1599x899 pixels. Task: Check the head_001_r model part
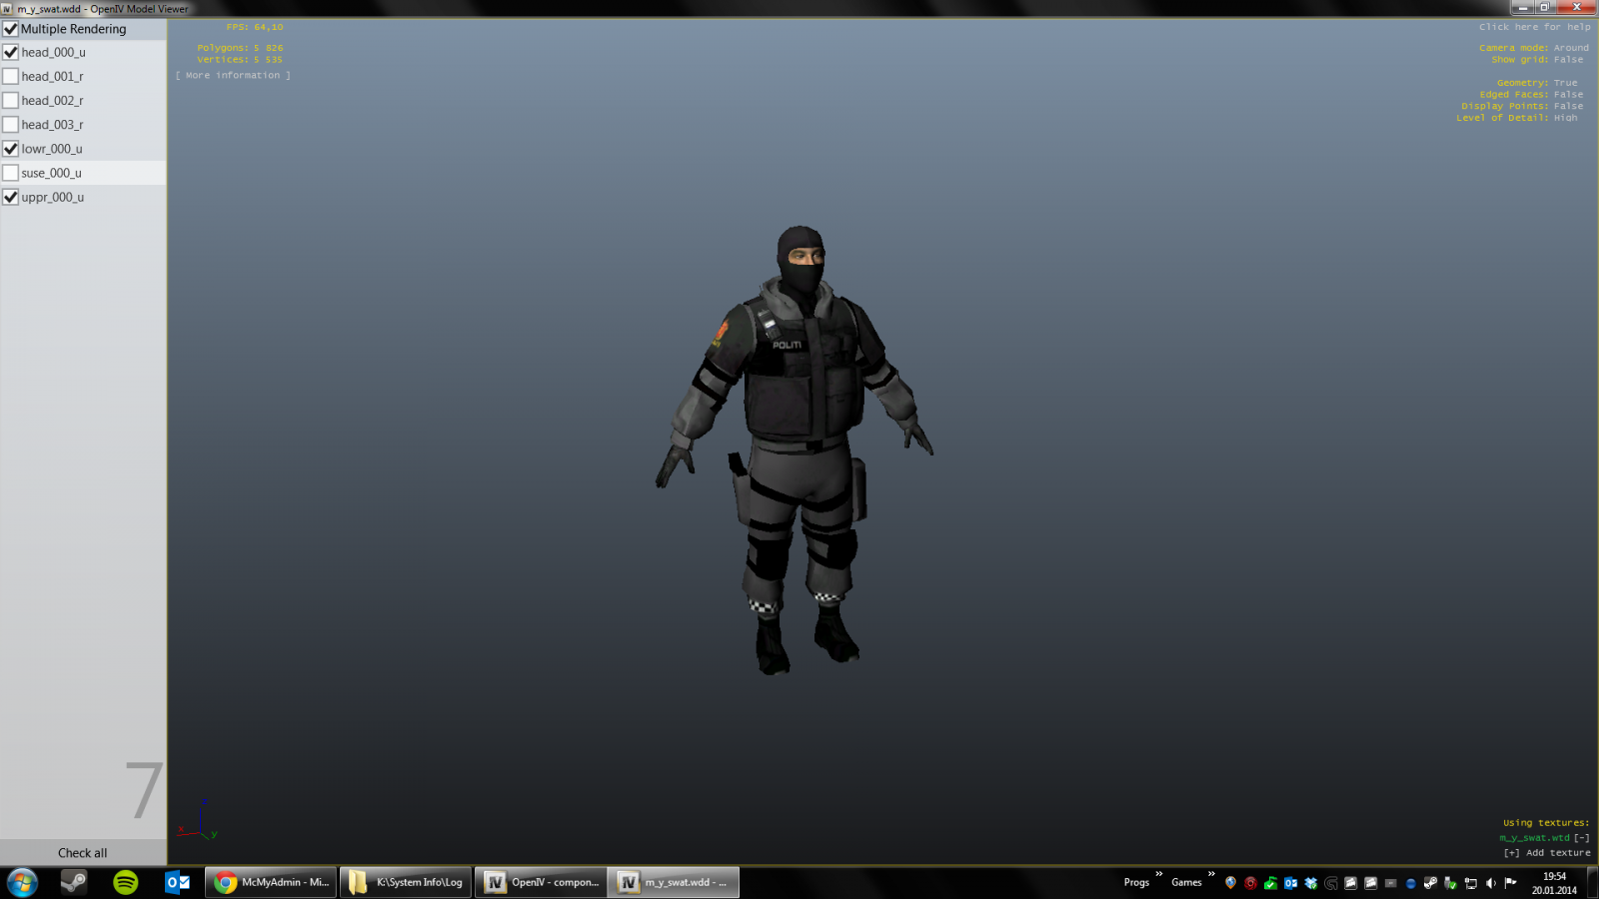pyautogui.click(x=11, y=76)
